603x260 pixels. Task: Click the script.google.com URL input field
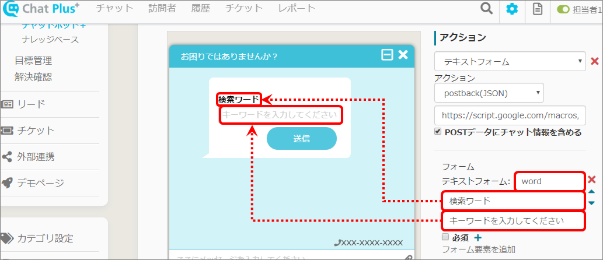[x=510, y=114]
